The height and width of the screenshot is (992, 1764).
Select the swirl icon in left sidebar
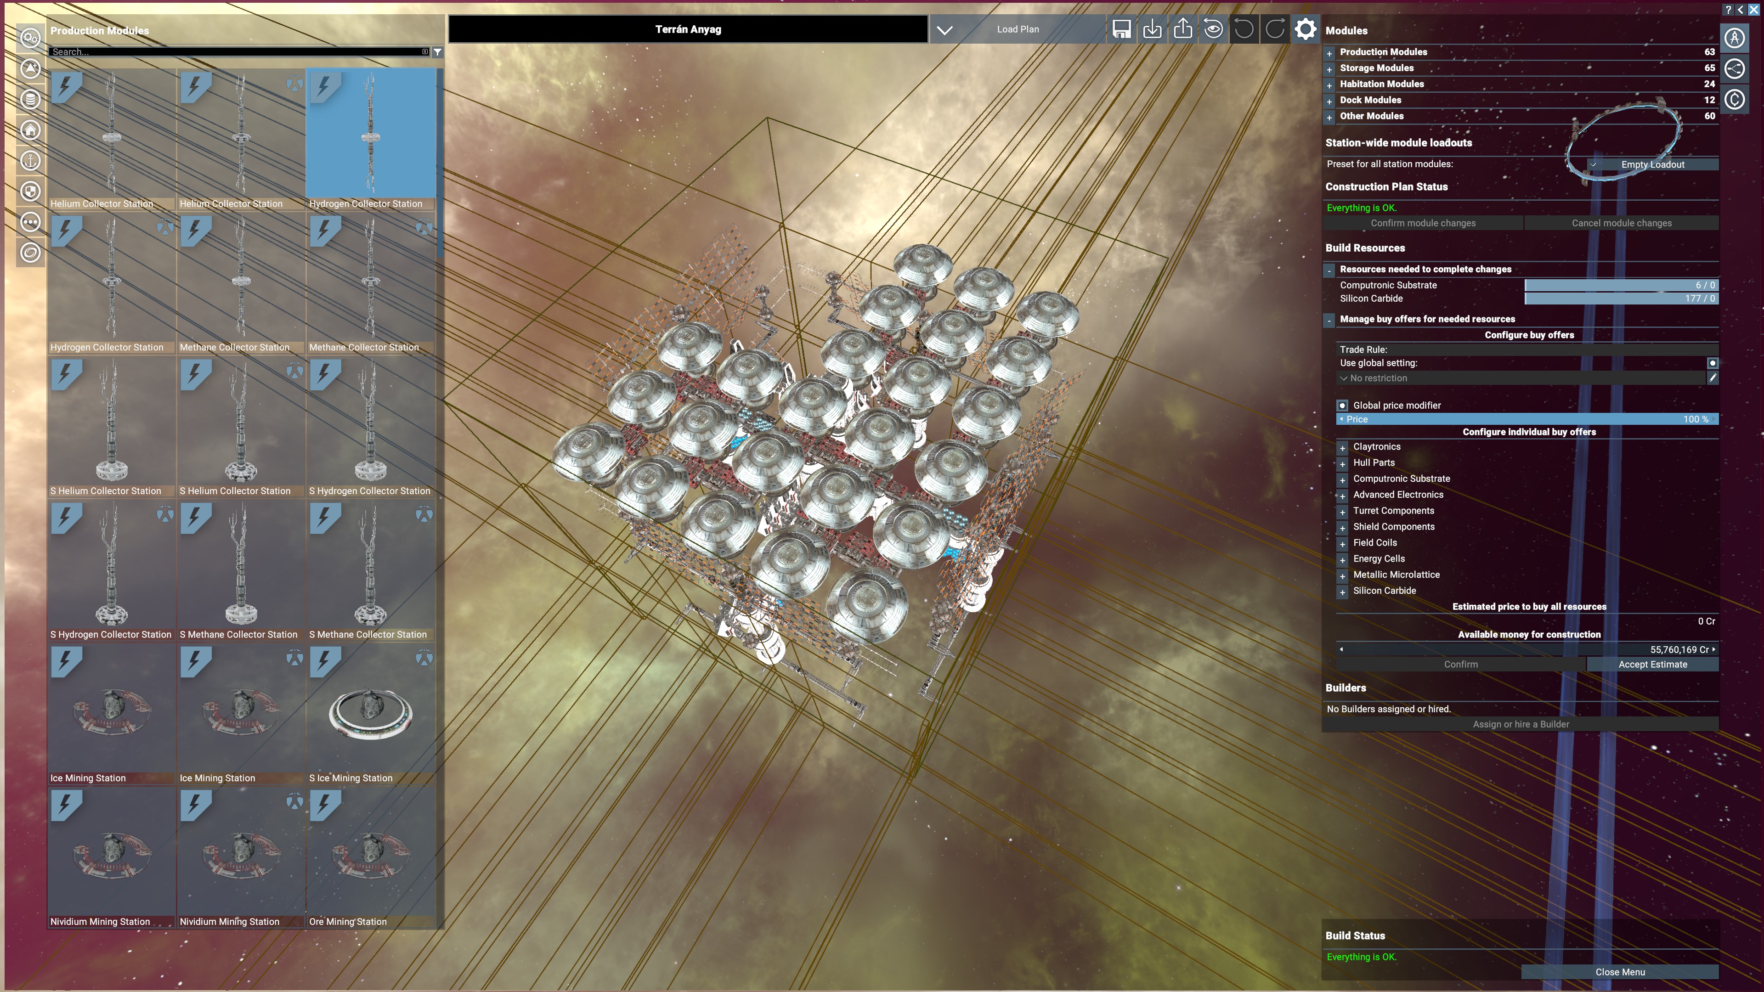[30, 253]
